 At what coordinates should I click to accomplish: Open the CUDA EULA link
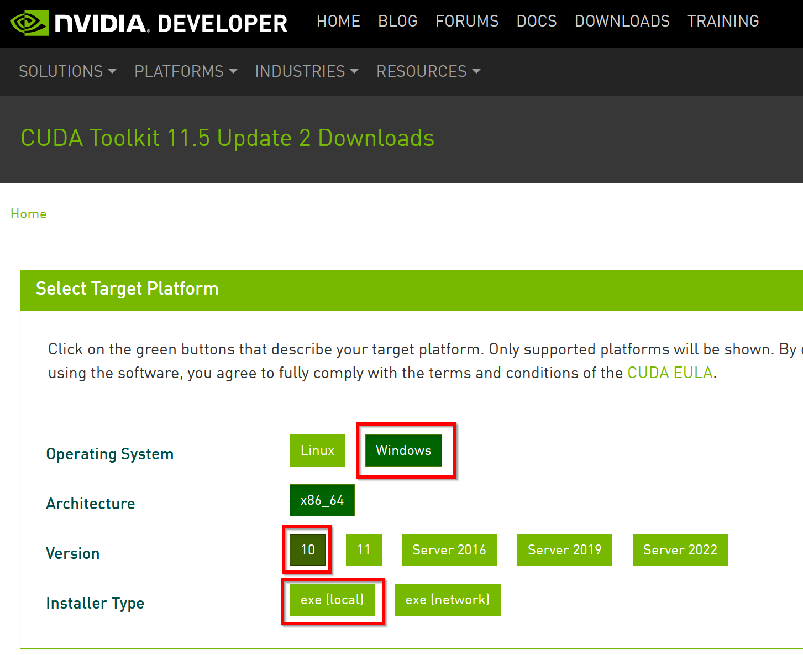coord(670,373)
